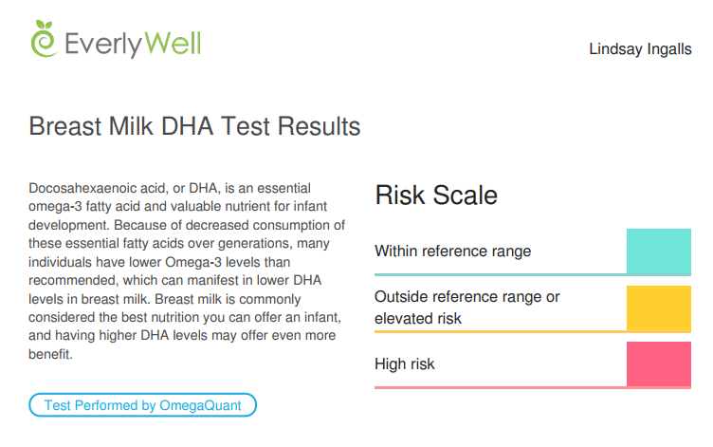Click the Risk Scale heading
Screen dimensions: 713x447
coord(436,196)
